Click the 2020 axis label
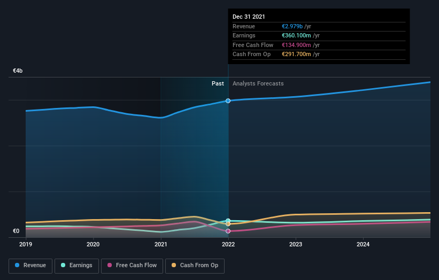The width and height of the screenshot is (439, 280). [93, 245]
